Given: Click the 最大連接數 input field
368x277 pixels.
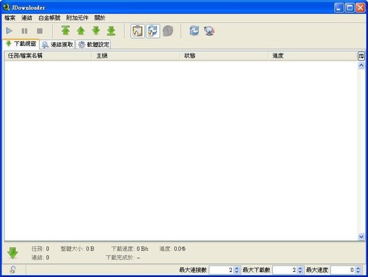Looking at the screenshot, I should coord(221,270).
